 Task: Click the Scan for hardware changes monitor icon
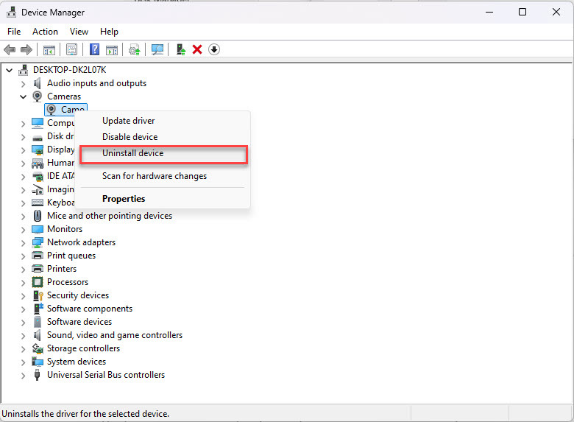click(157, 49)
